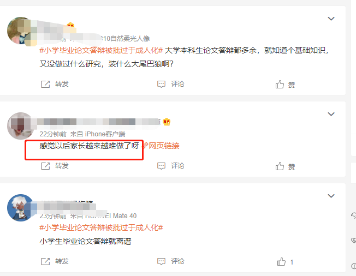Open the second poster's avatar
The image size is (356, 276).
pyautogui.click(x=20, y=126)
